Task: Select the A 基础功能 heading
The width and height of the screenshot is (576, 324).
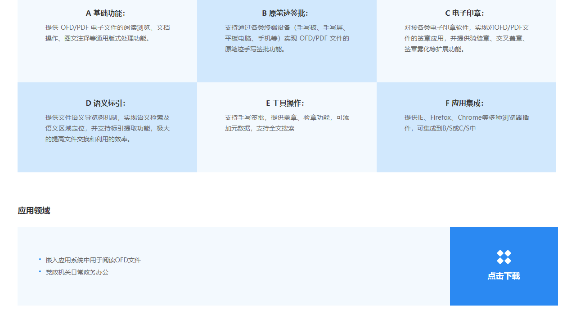Action: [106, 13]
